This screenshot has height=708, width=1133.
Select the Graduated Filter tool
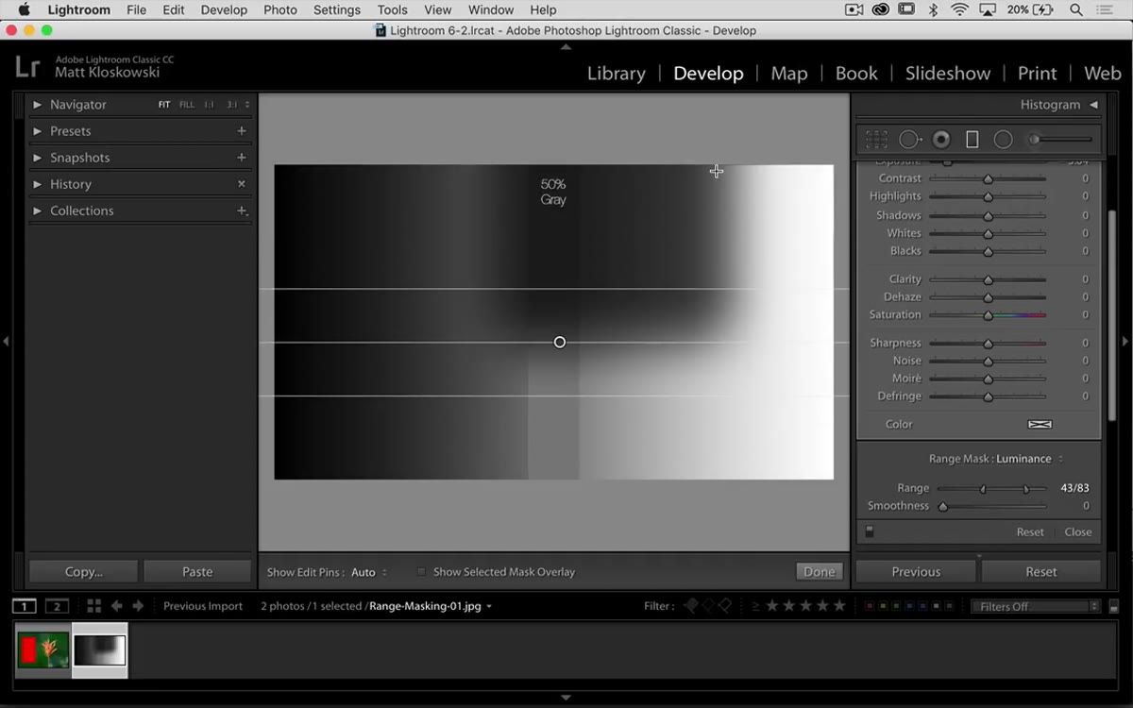[972, 140]
